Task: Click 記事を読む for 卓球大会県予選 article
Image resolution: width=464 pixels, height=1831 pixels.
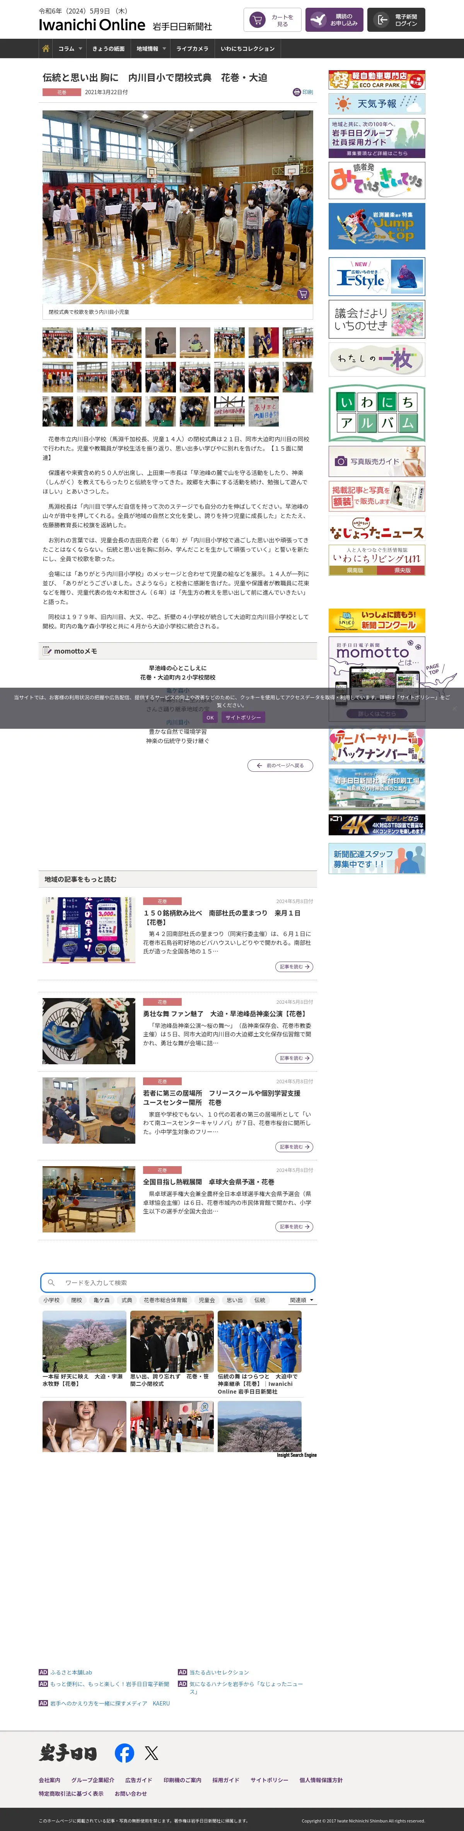Action: pos(294,1227)
